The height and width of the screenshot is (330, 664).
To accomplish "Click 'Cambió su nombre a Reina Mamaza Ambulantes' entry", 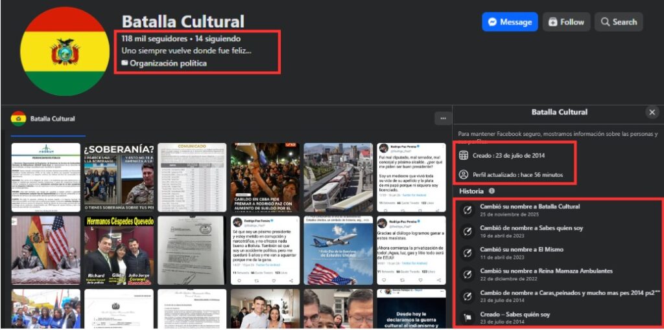I will click(x=546, y=271).
